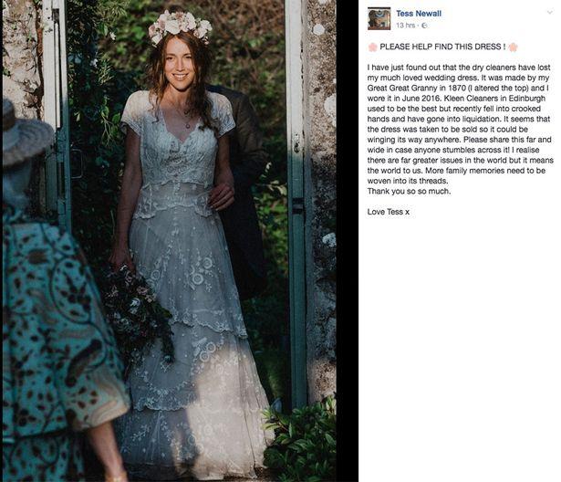
Task: Click the word 'Edinburgh' in the post
Action: 527,99
